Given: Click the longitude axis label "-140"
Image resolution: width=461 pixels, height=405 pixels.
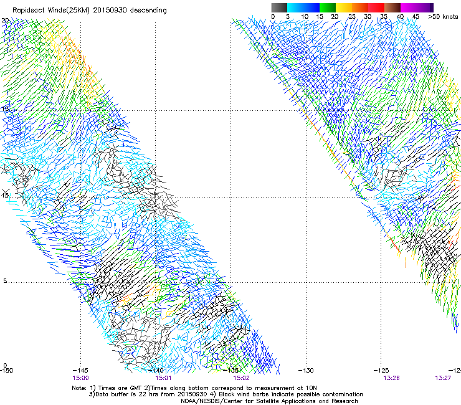Looking at the screenshot, I should [x=156, y=371].
